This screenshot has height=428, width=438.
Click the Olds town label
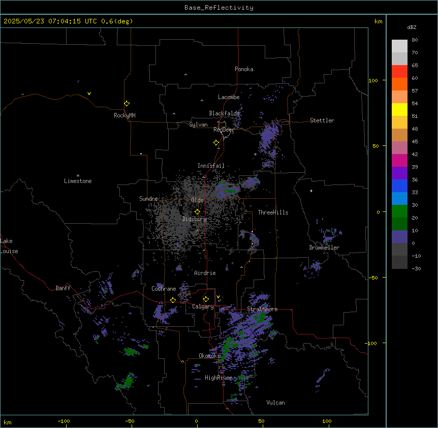click(x=197, y=200)
